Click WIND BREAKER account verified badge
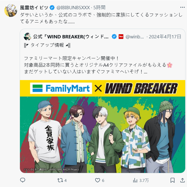 click(114, 37)
